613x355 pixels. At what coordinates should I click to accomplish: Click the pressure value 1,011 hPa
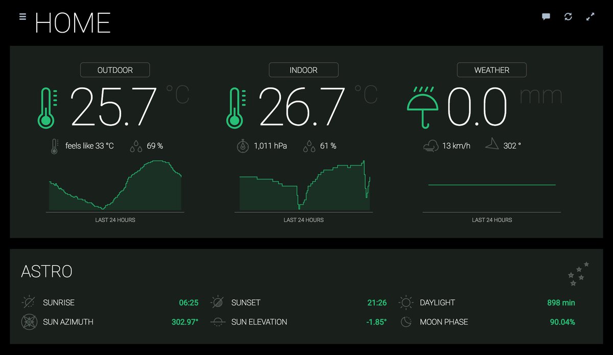[x=270, y=146]
